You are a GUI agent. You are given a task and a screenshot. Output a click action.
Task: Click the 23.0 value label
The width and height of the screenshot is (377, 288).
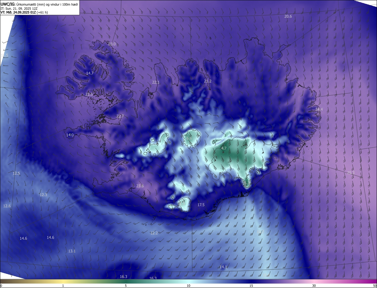click(112, 44)
